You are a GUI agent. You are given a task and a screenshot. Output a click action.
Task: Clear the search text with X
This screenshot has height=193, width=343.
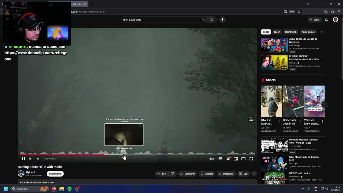(204, 20)
